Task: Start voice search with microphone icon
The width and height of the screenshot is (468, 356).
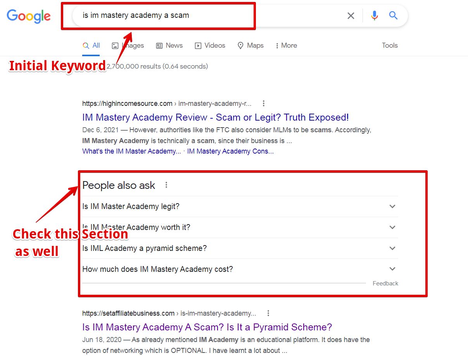Action: coord(374,16)
